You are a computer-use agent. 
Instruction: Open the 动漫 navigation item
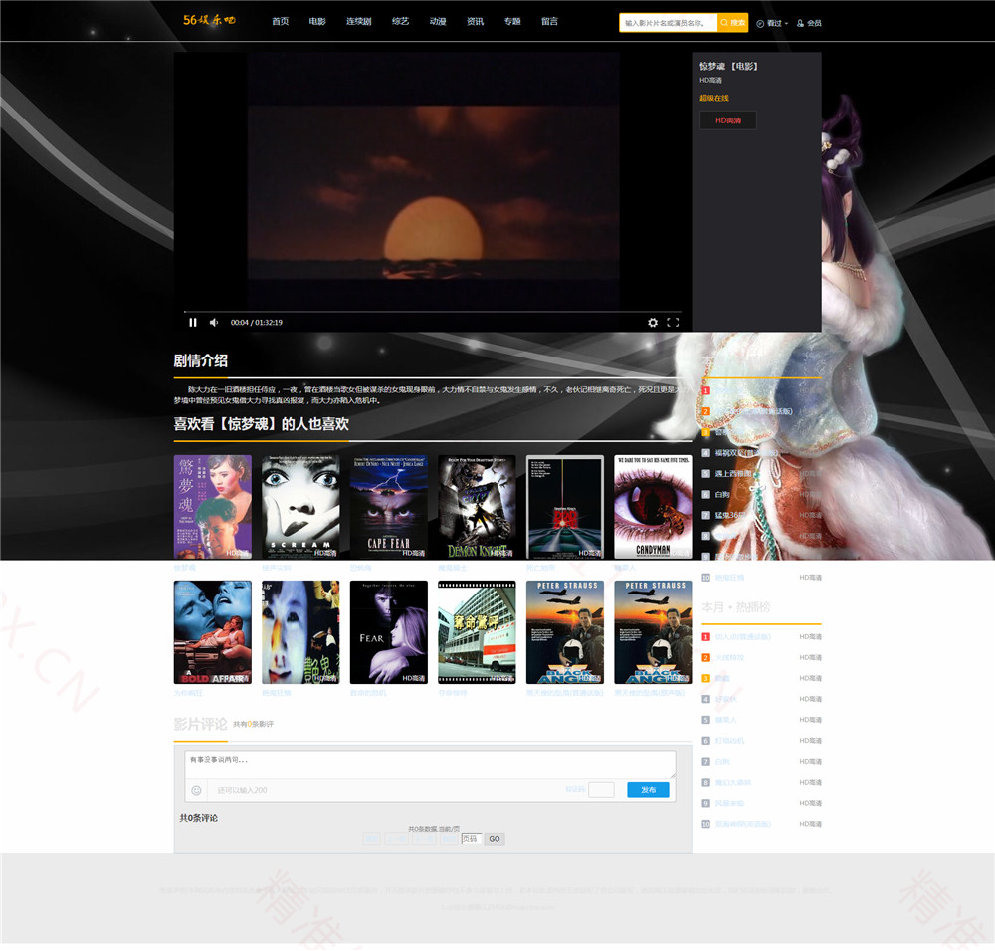(438, 21)
